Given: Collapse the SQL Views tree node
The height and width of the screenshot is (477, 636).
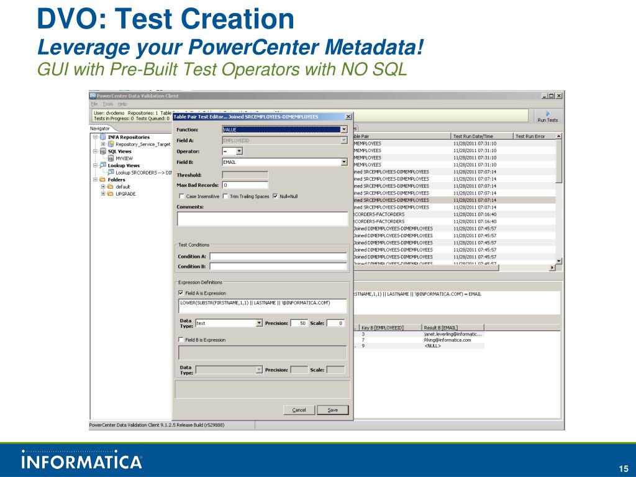Looking at the screenshot, I should click(x=95, y=152).
